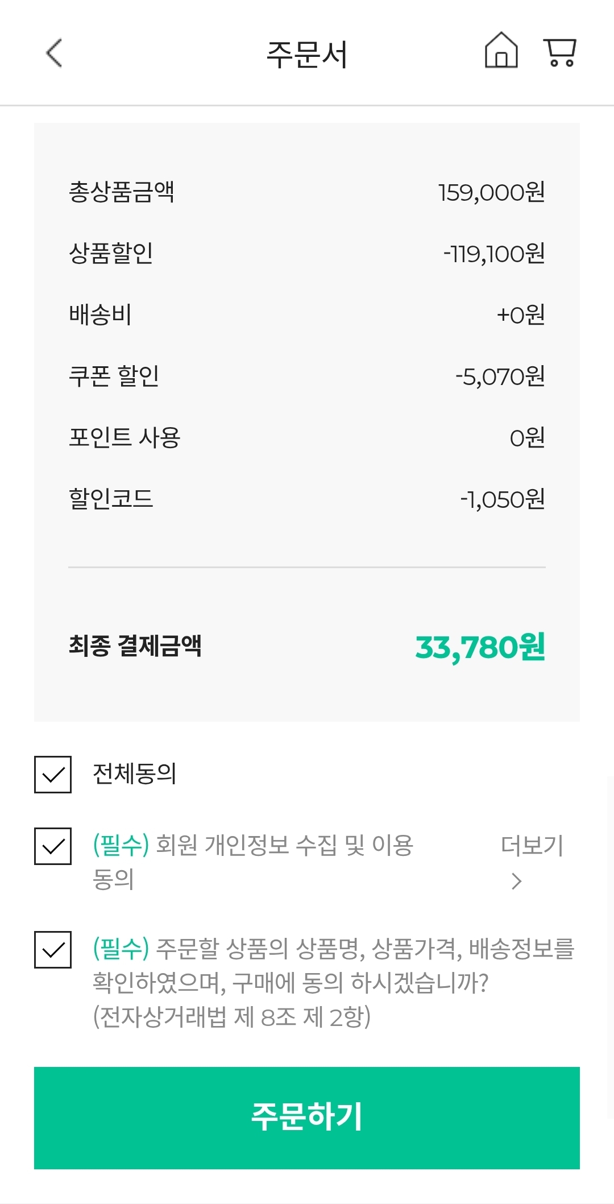The image size is (614, 1204).
Task: Click the chevron arrow below 더보기
Action: pyautogui.click(x=516, y=881)
